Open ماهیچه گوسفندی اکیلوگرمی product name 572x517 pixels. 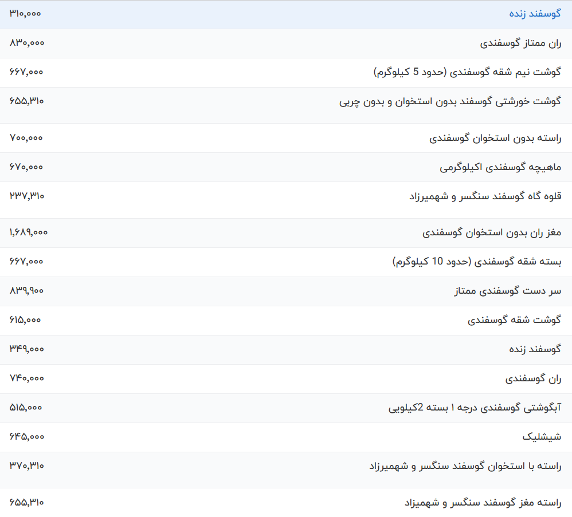pyautogui.click(x=500, y=167)
